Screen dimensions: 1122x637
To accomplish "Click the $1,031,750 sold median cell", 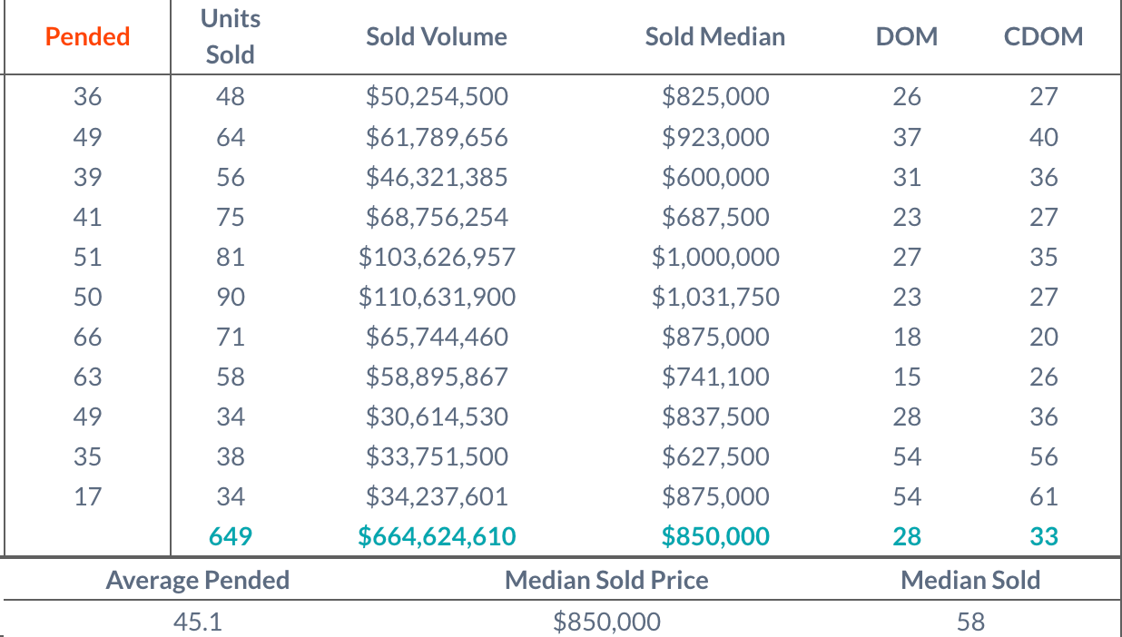I will (x=714, y=297).
